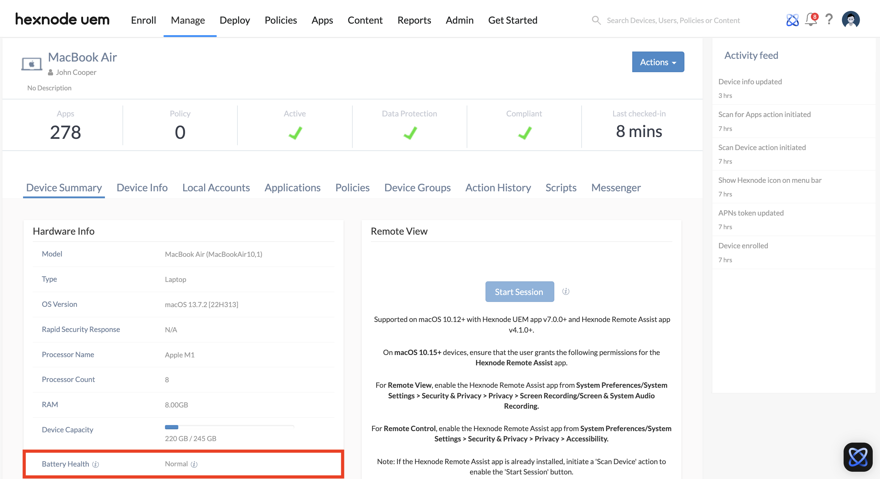Switch to the Scripts tab
The width and height of the screenshot is (880, 479).
pos(561,187)
